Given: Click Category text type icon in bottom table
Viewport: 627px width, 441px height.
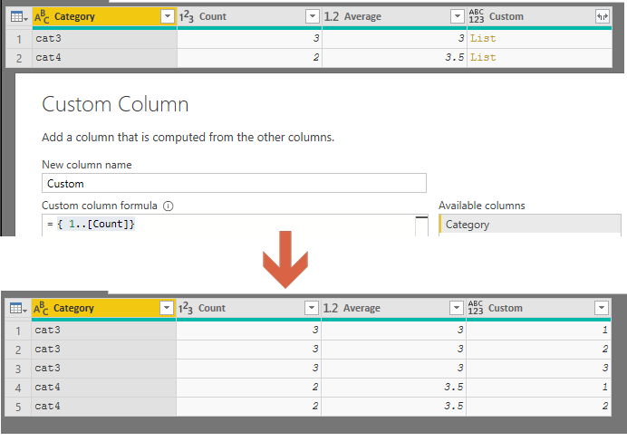Looking at the screenshot, I should [x=41, y=308].
